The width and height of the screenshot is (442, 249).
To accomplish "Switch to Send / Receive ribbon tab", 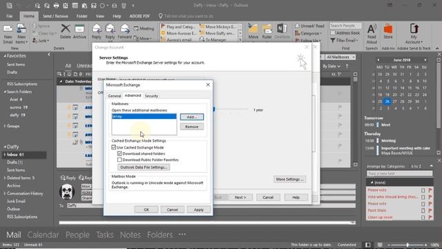I will [x=55, y=16].
